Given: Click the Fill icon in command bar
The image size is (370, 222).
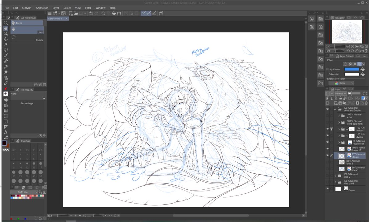Looking at the screenshot, I should point(114,13).
